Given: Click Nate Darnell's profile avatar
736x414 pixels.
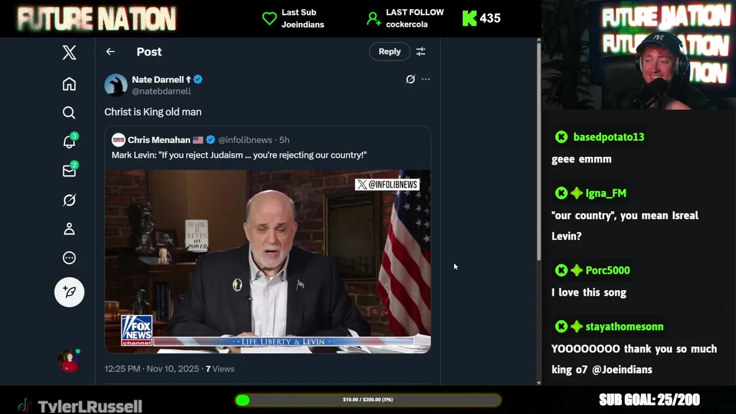Looking at the screenshot, I should [x=116, y=85].
